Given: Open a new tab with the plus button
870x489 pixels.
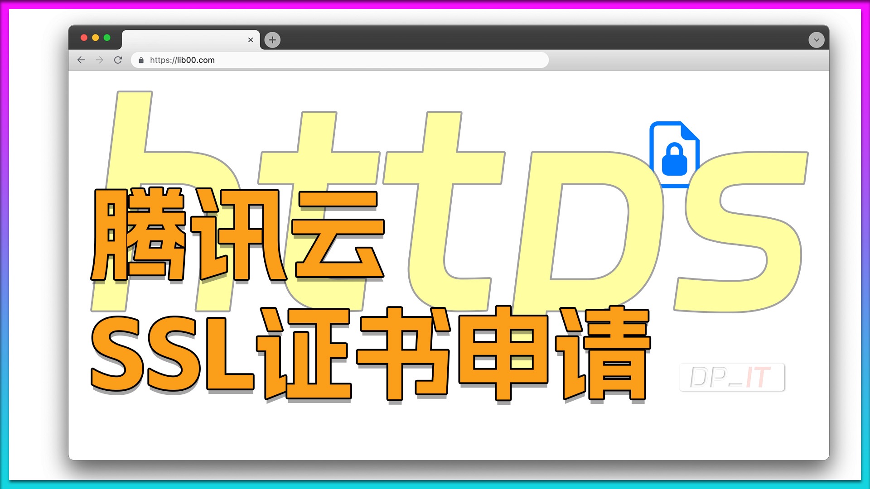Looking at the screenshot, I should (272, 40).
